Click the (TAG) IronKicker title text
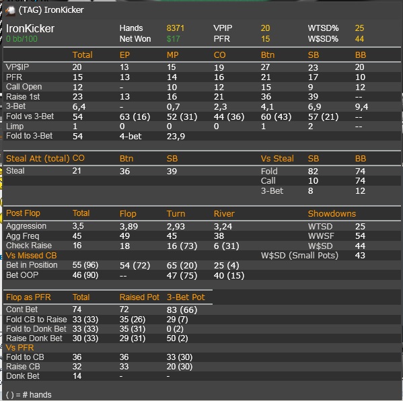 point(51,10)
